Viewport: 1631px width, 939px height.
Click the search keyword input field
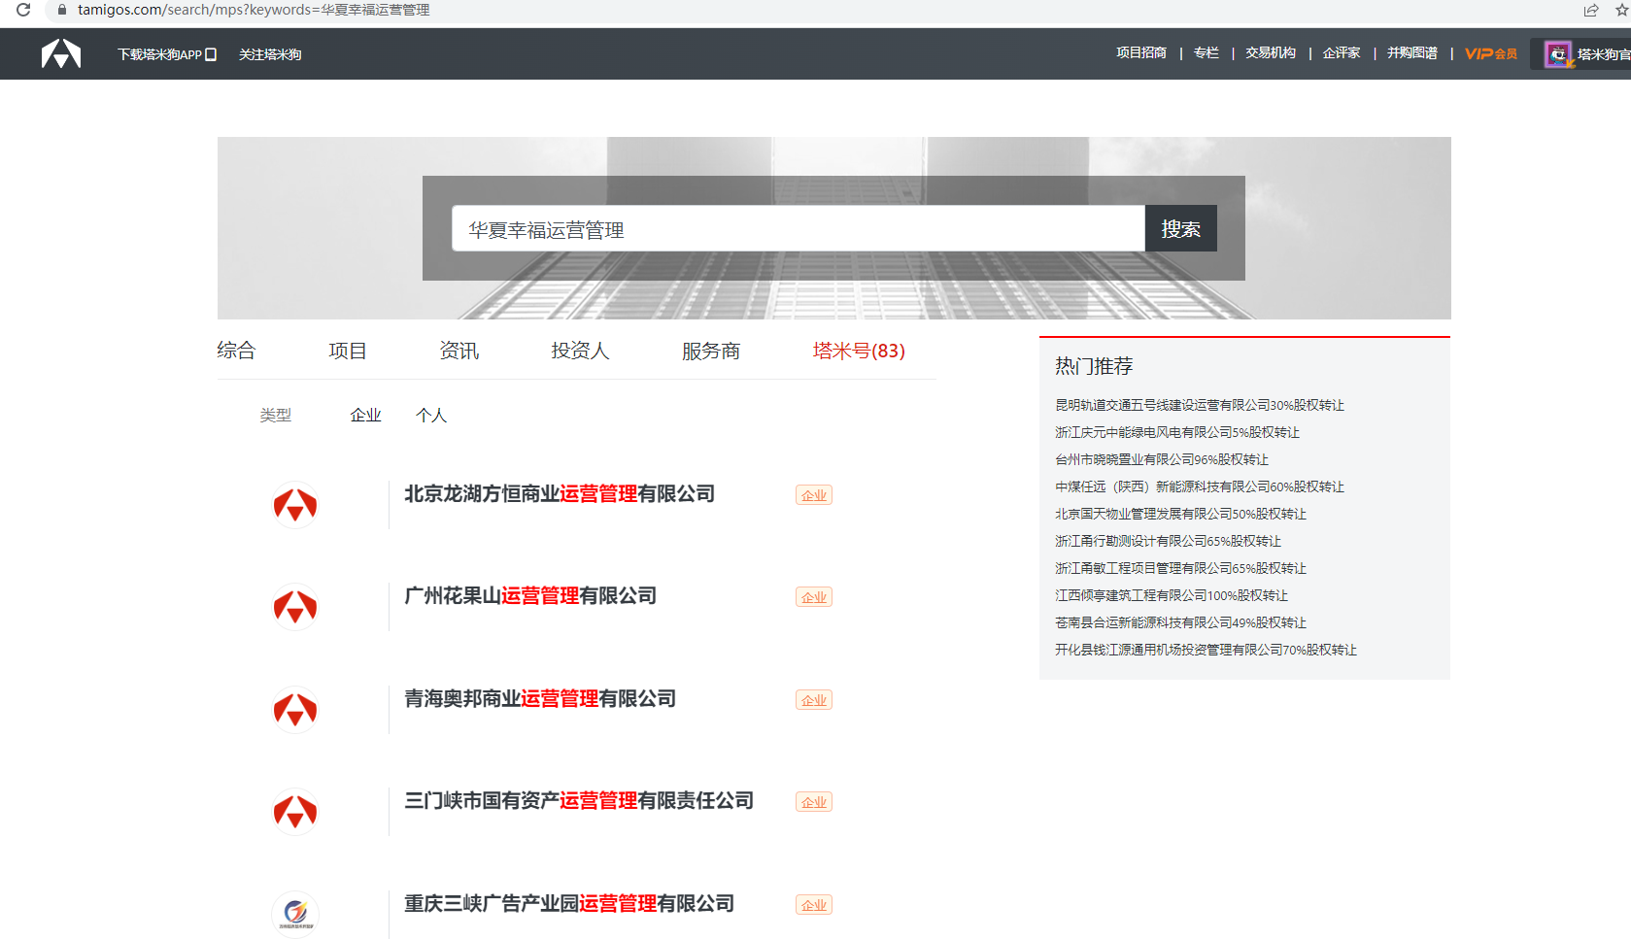pyautogui.click(x=799, y=229)
